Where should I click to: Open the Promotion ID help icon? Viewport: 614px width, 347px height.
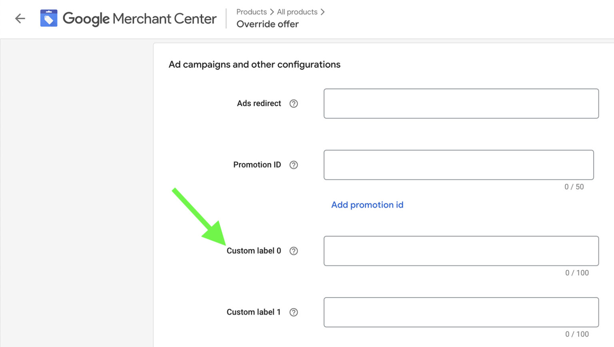293,165
